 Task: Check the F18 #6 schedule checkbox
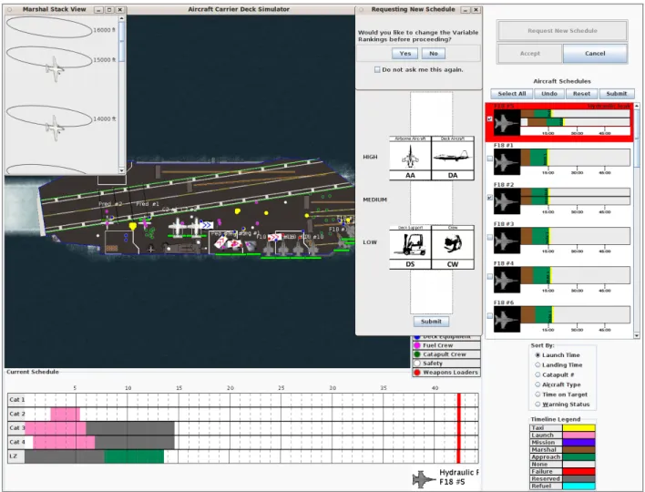point(489,316)
